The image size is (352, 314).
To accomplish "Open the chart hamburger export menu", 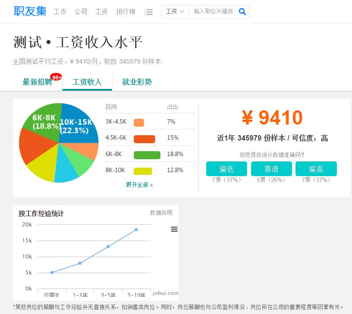I will [174, 229].
